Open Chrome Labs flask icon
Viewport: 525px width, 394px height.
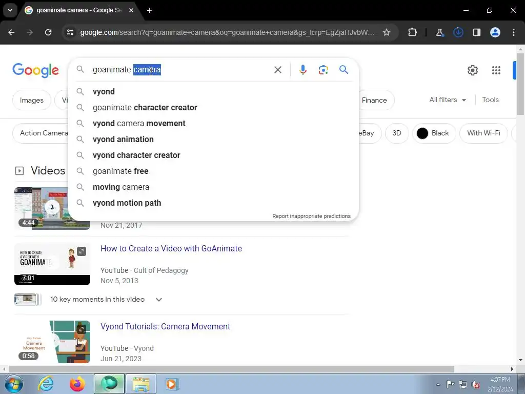[439, 32]
